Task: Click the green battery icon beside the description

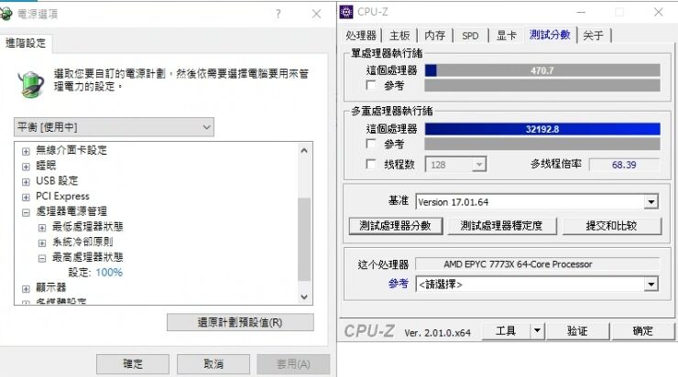Action: click(x=31, y=84)
